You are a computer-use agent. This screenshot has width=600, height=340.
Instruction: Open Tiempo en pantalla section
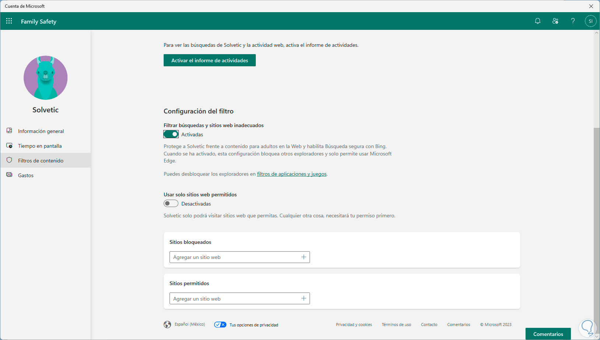pyautogui.click(x=45, y=146)
